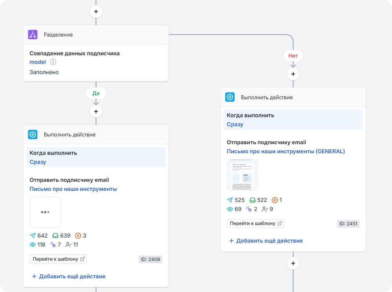Viewport: 392px width, 292px height.
Task: Open Письмо про наши инструменты (GENERAL) link
Action: [286, 151]
